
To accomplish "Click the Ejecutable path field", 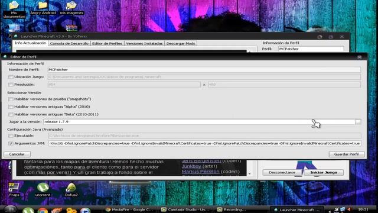I will click(x=205, y=135).
